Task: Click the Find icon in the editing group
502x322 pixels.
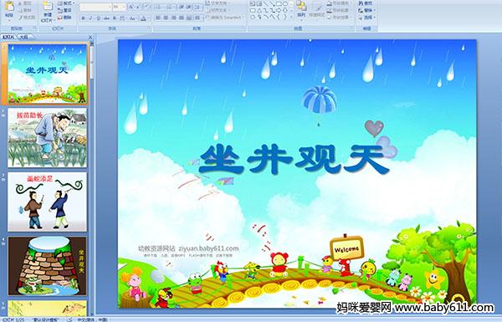Action: click(x=366, y=3)
